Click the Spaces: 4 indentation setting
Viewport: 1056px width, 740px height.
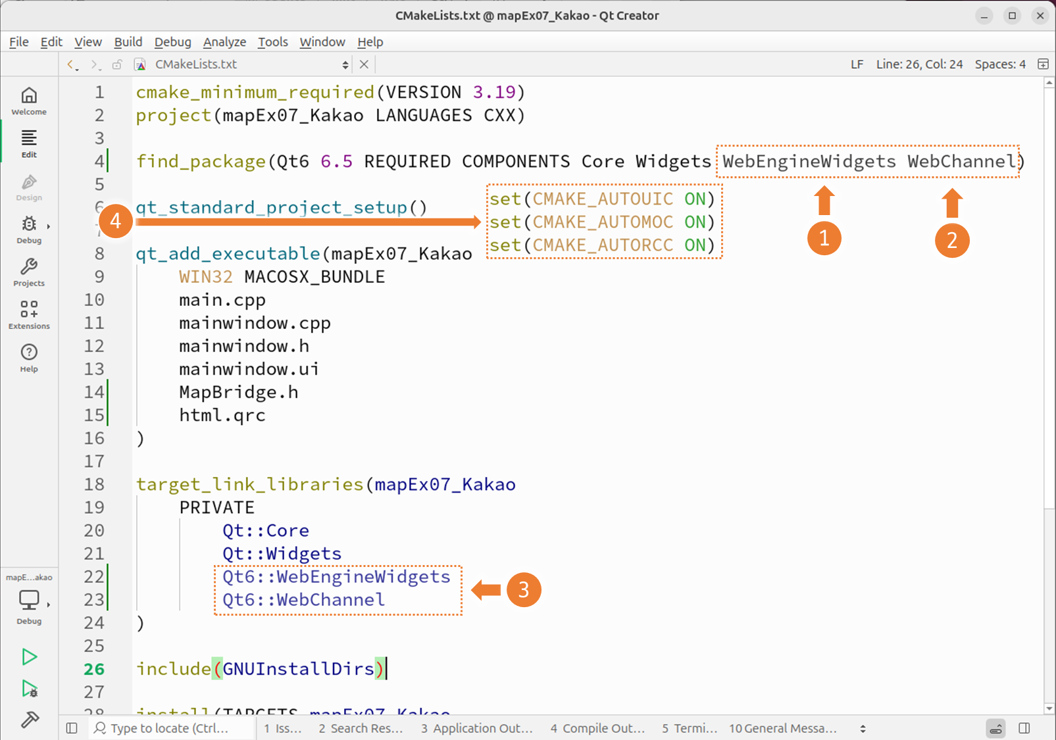pos(1000,64)
